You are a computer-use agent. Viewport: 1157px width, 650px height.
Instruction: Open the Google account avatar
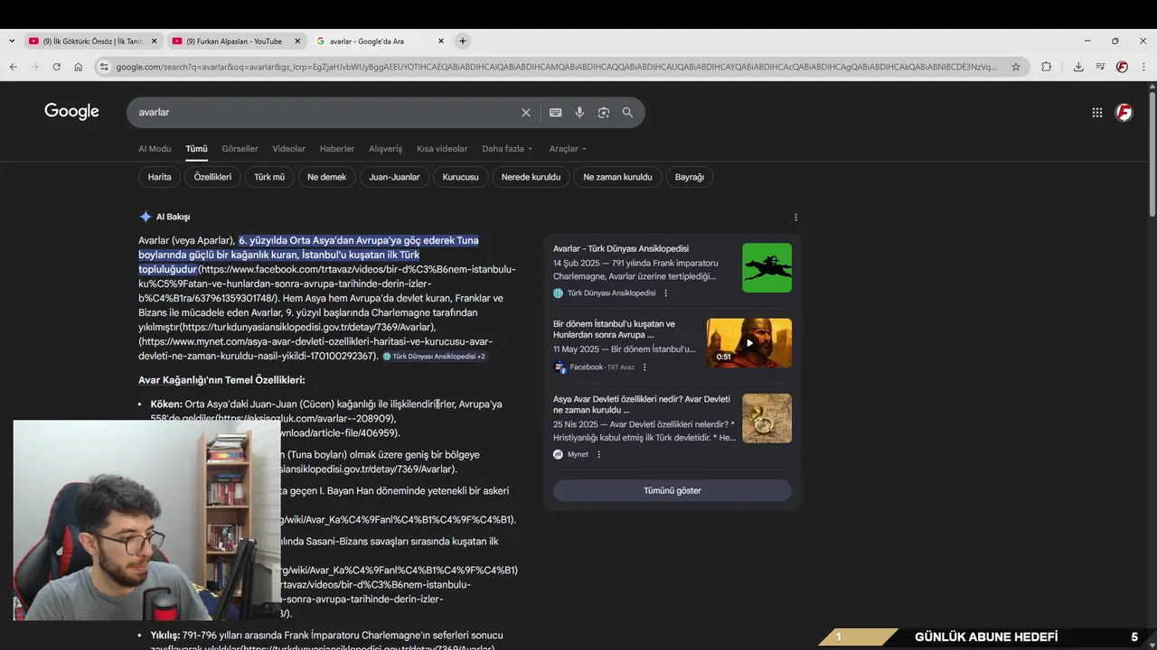click(x=1124, y=112)
